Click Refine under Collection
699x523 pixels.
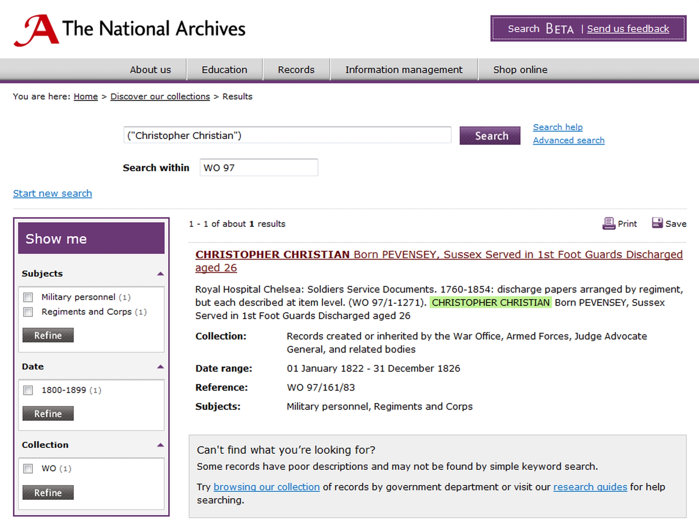pyautogui.click(x=48, y=492)
